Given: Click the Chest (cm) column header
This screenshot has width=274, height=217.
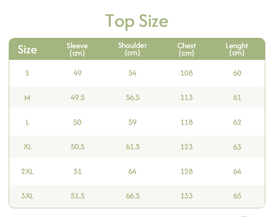Looking at the screenshot, I should click(x=186, y=49).
